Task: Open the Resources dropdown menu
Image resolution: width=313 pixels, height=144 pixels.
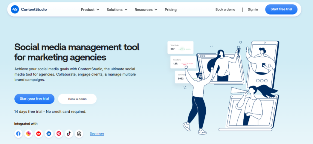Action: pos(146,10)
